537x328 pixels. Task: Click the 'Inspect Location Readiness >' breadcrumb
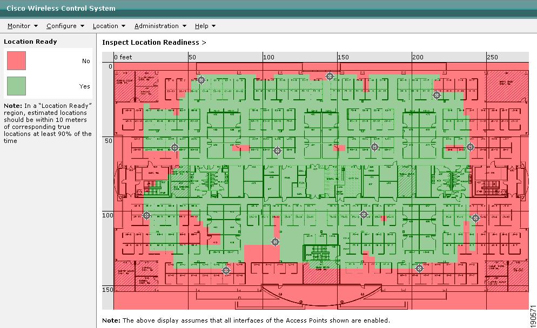pyautogui.click(x=154, y=43)
